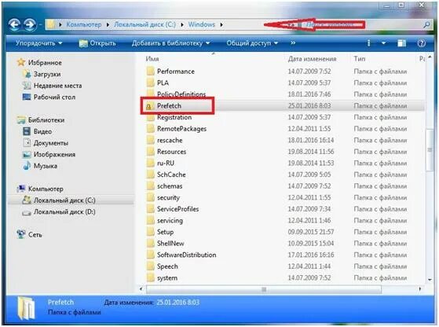Click the Документы library icon

coord(27,142)
